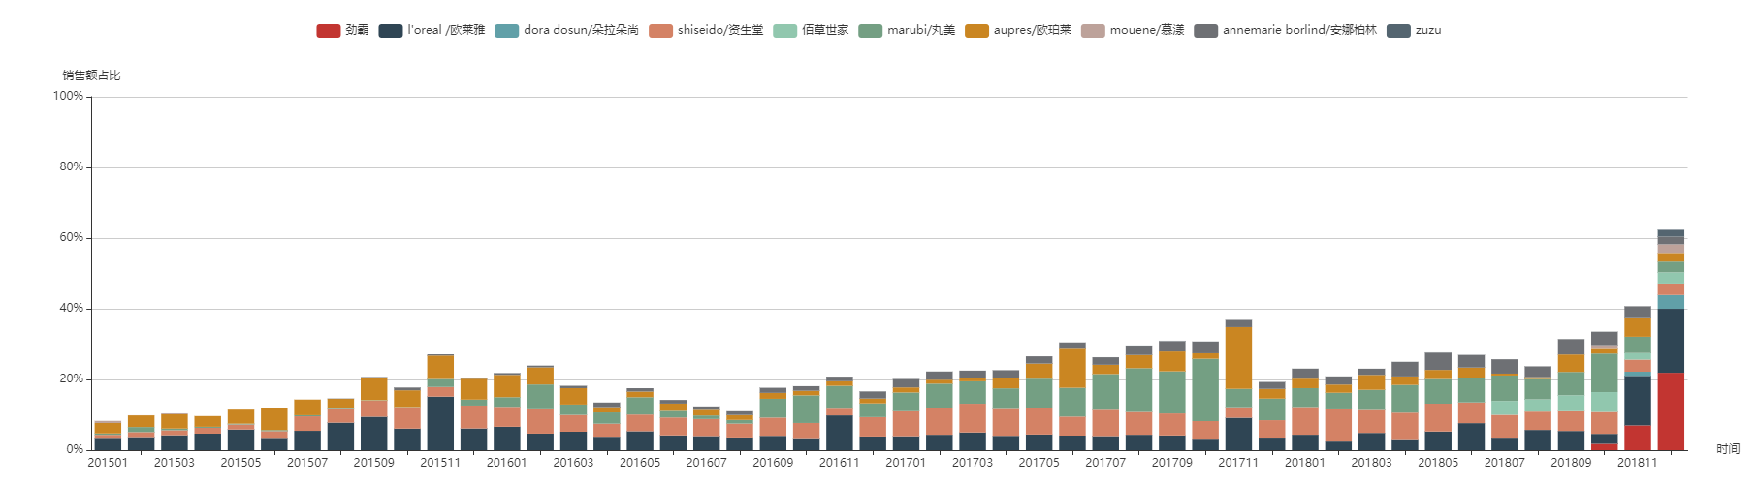1758x484 pixels.
Task: Select the green marubi segment in the 201709 bar
Action: [1172, 392]
